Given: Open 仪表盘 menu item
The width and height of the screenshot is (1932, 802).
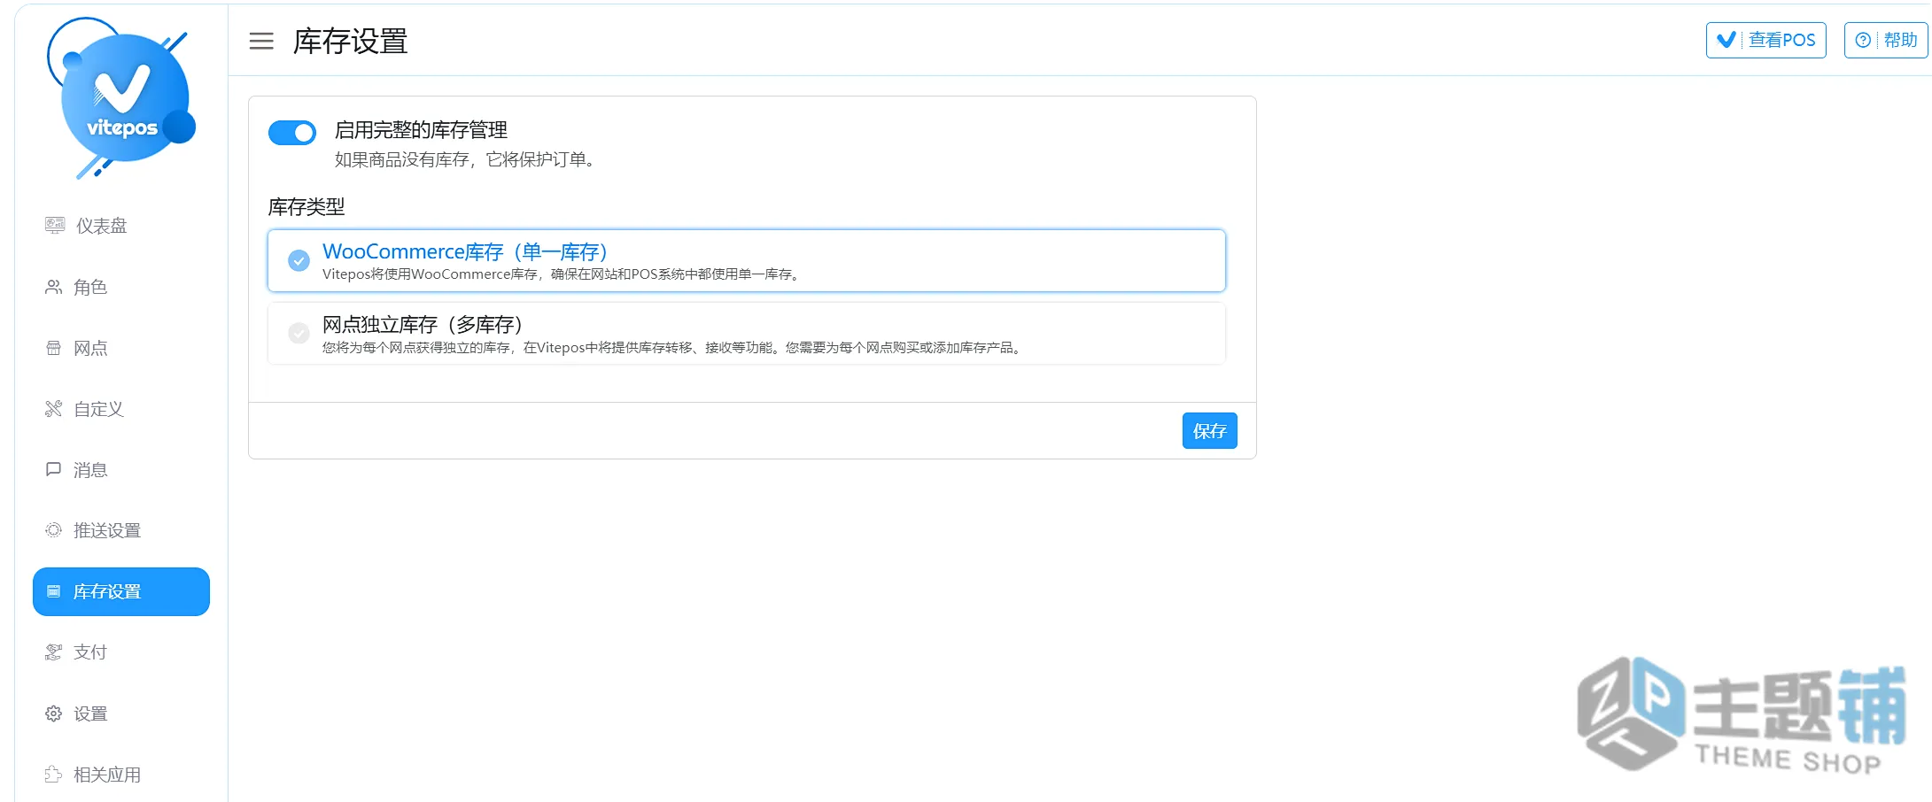Looking at the screenshot, I should coord(121,226).
